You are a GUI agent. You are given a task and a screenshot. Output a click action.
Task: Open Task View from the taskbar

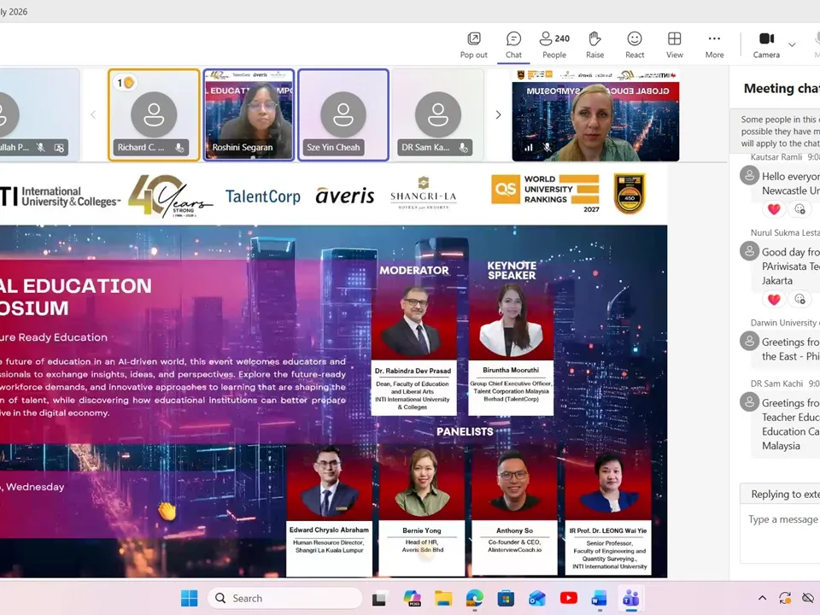point(380,598)
